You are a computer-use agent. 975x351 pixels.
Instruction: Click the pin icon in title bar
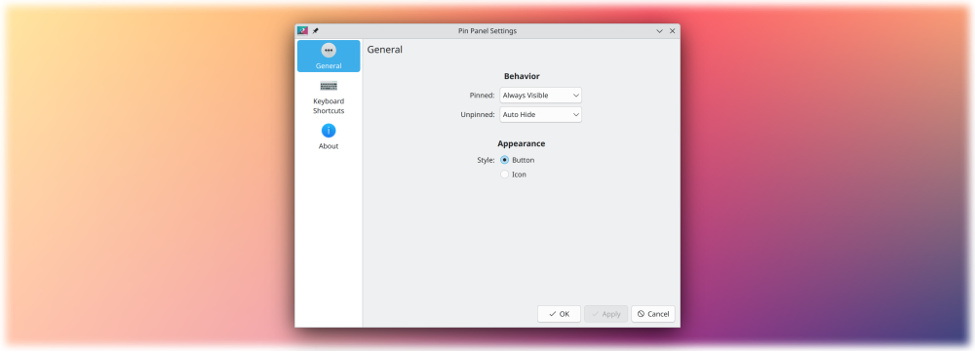click(x=315, y=30)
